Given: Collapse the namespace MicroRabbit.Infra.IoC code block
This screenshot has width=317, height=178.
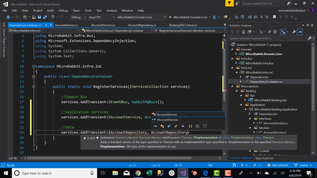Looking at the screenshot, I should pyautogui.click(x=34, y=66).
